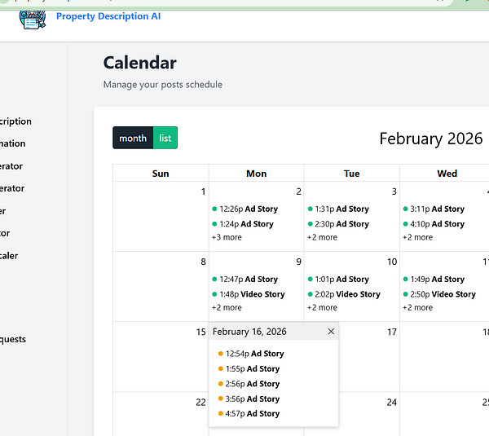Expand +2 more events on February 9
The width and height of the screenshot is (489, 436).
click(227, 307)
